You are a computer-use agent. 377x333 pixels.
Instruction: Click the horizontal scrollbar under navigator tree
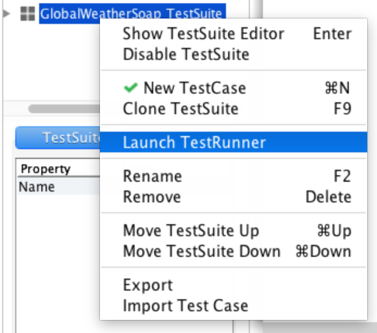coord(64,109)
